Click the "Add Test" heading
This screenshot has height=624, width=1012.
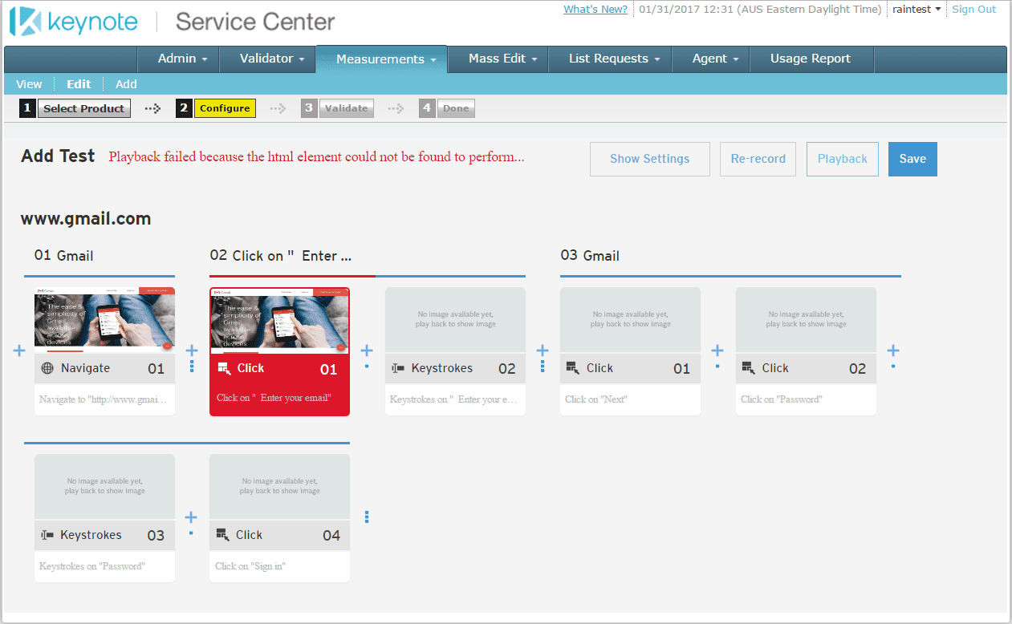58,156
